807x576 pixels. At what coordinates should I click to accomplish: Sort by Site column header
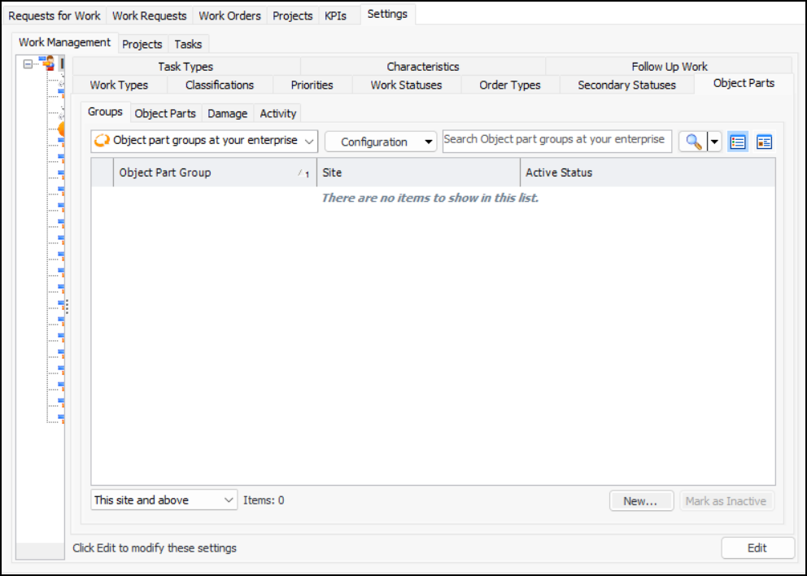tap(418, 172)
